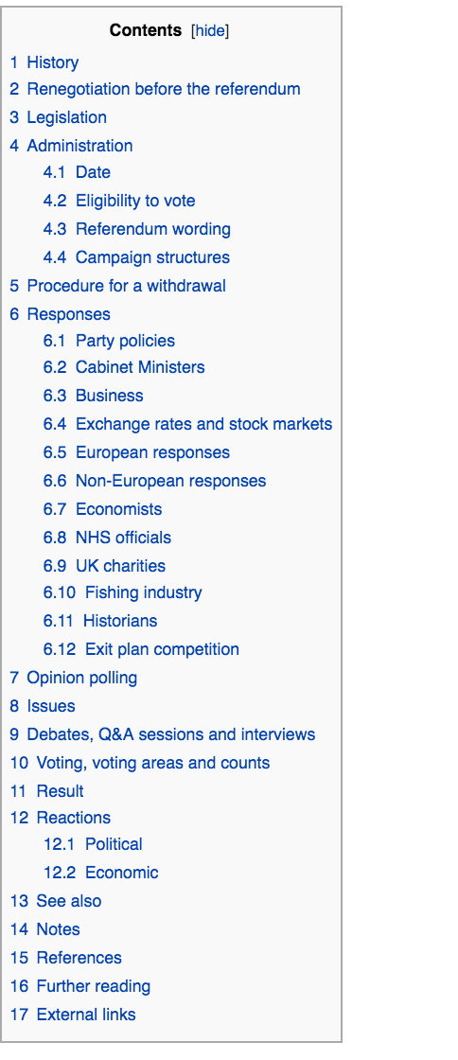Jump to the History section

[x=44, y=62]
